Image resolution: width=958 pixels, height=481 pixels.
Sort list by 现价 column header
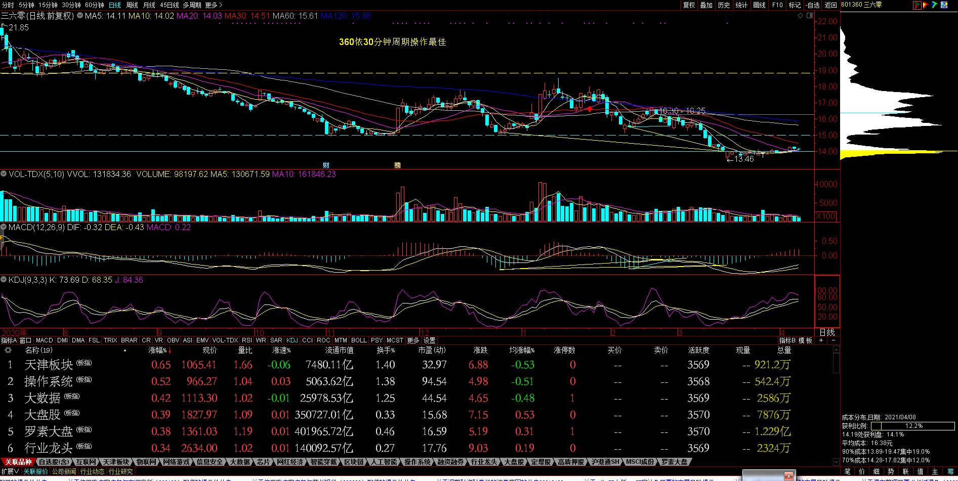point(210,350)
